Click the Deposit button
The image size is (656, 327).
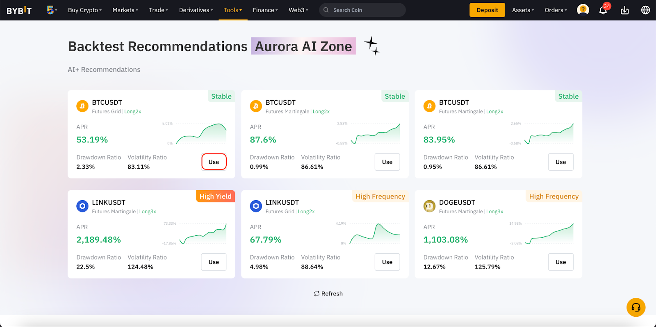coord(487,10)
